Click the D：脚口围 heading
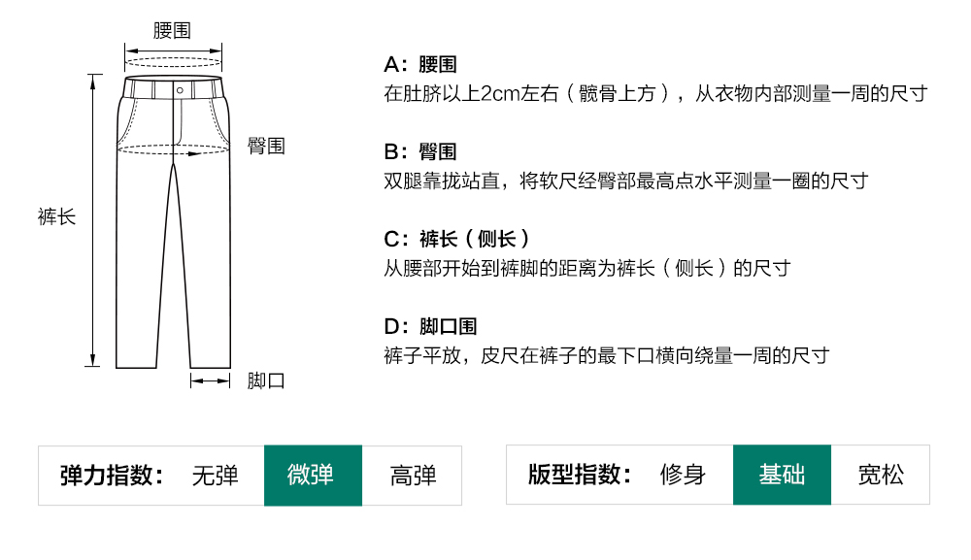 click(x=430, y=327)
